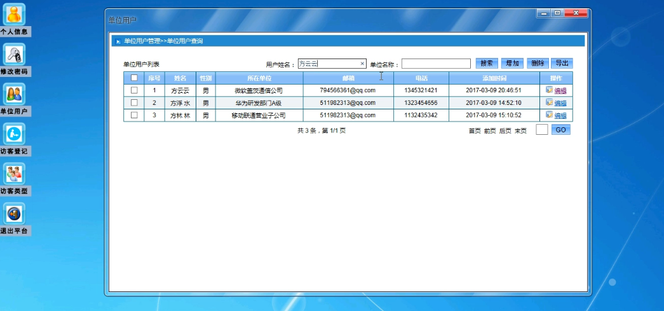Screen dimensions: 664x311
Task: Check the box for row 方云云
Action: (134, 90)
